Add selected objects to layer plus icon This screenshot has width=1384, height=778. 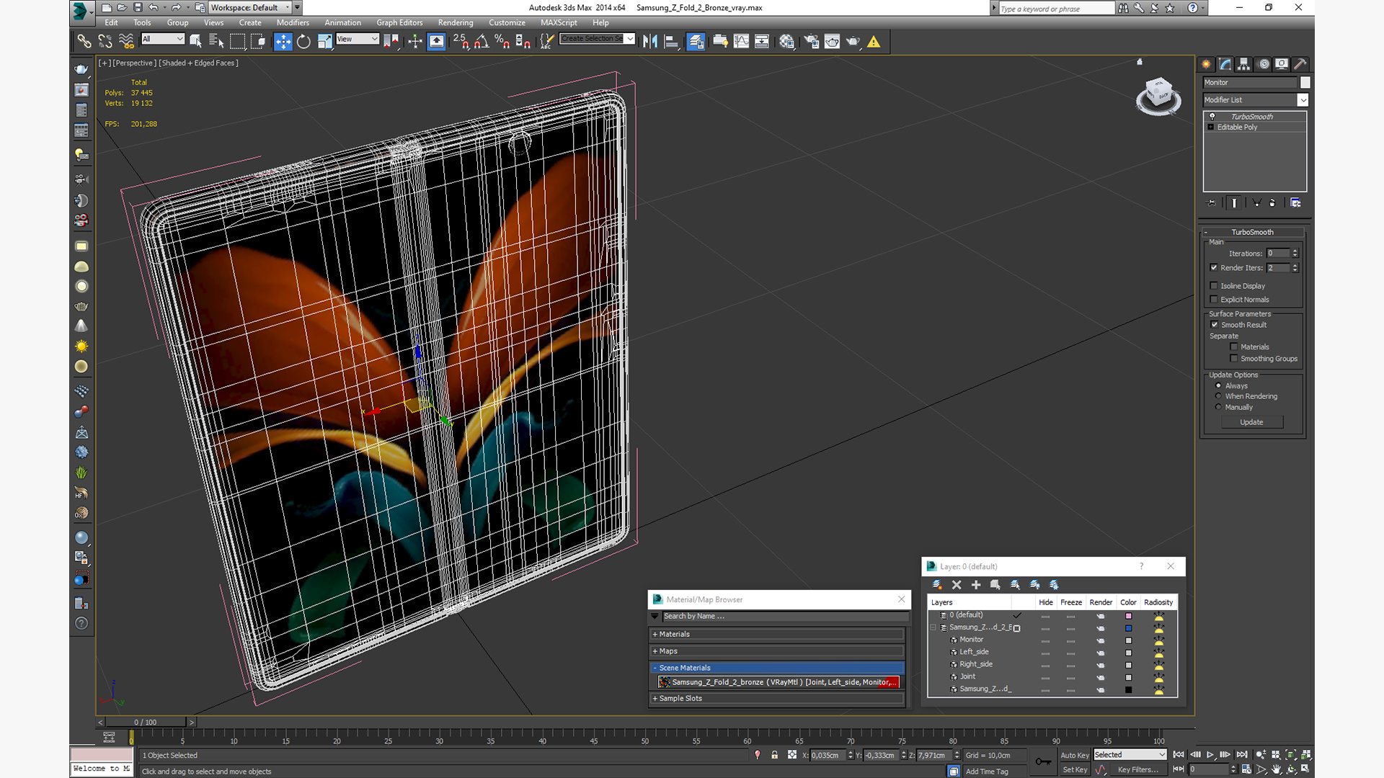(x=976, y=585)
